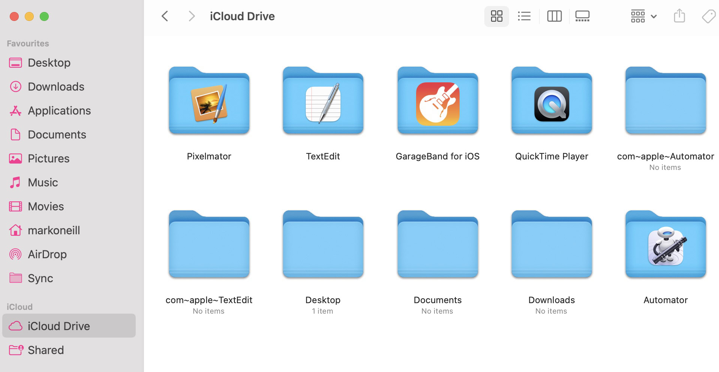719x372 pixels.
Task: Switch to icon grid view
Action: point(496,16)
